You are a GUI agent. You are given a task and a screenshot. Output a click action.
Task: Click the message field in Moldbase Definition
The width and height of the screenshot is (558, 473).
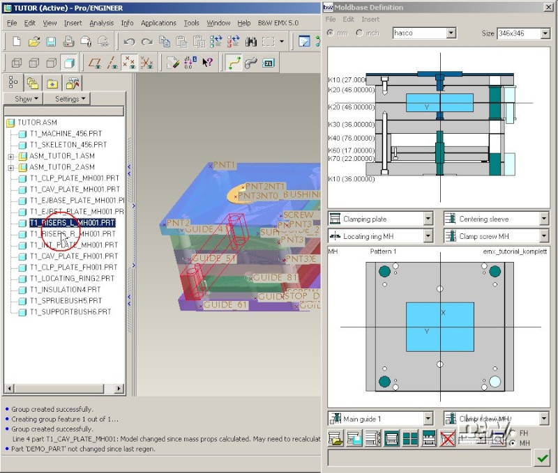[429, 458]
